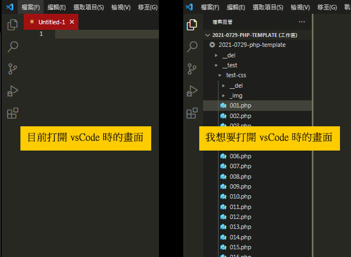Image resolution: width=351 pixels, height=257 pixels.
Task: Click the root folder icon of 2021-0729-php-template
Action: click(x=212, y=45)
